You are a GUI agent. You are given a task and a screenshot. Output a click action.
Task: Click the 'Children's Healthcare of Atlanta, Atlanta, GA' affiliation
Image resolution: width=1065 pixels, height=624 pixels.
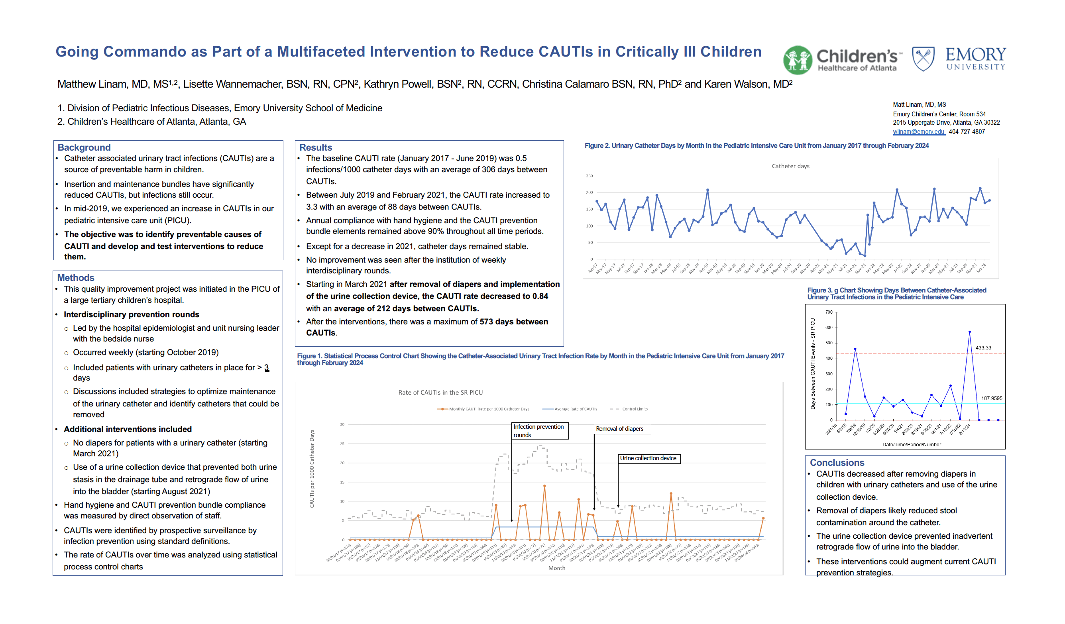152,121
